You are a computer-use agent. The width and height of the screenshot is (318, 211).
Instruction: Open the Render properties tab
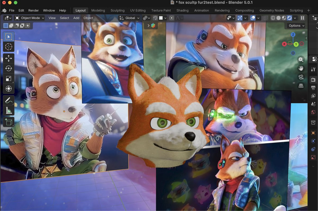313,79
